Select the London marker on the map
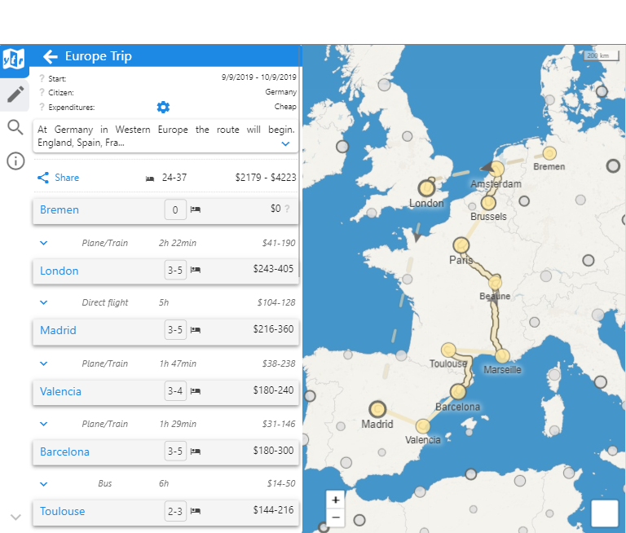626x533 pixels. [x=426, y=188]
